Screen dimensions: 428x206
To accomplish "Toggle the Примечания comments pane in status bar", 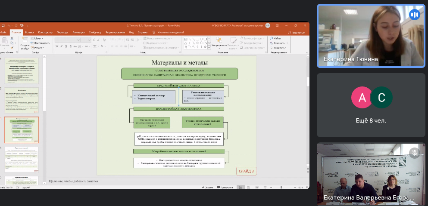I will pos(225,188).
